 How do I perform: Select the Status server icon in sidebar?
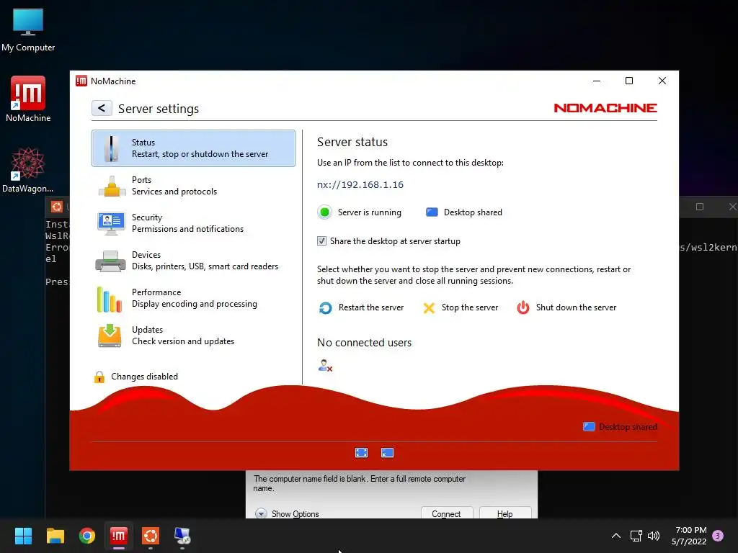click(x=112, y=148)
